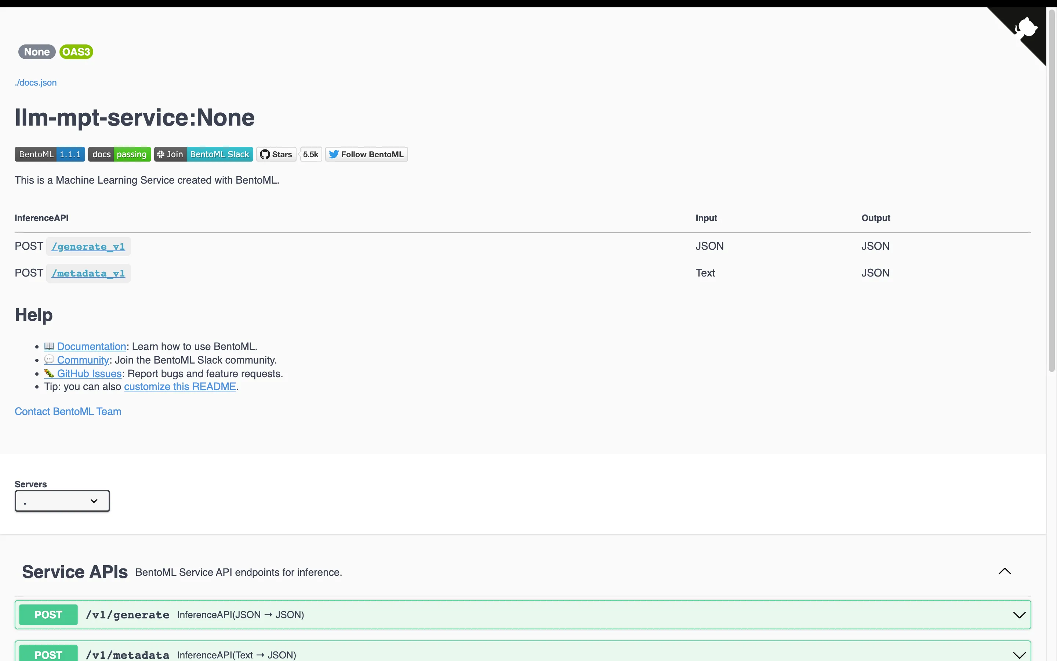The width and height of the screenshot is (1057, 661).
Task: Open the ./docs.json link
Action: 36,83
